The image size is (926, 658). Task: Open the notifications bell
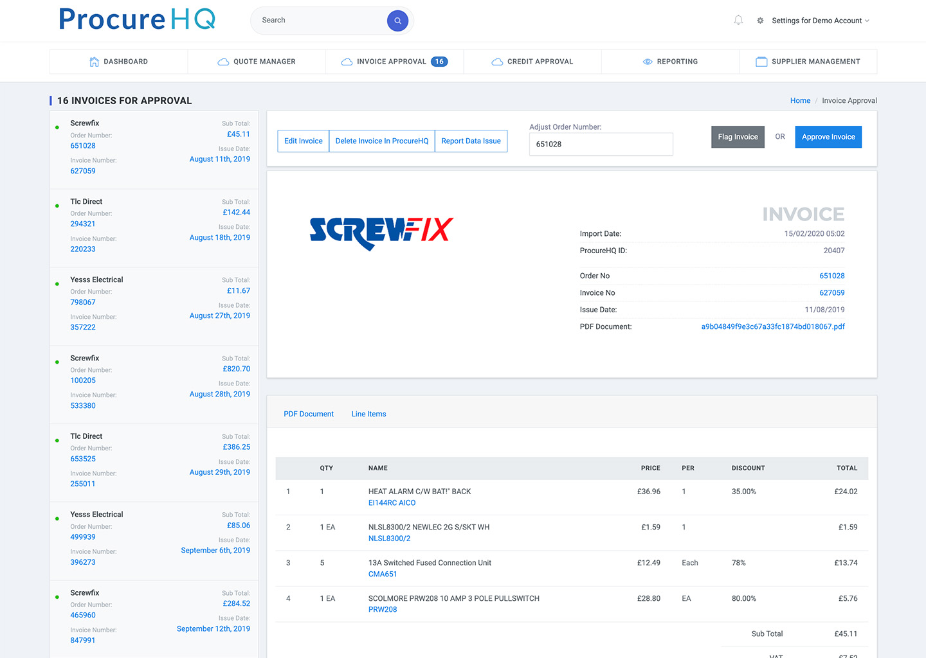click(738, 21)
